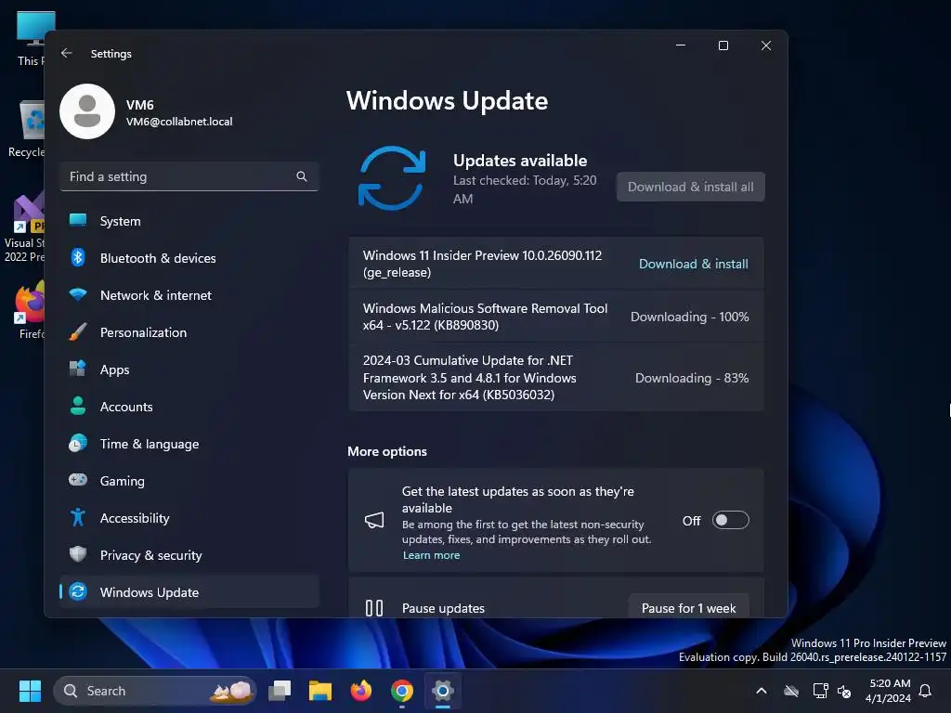Launch Google Chrome from the taskbar

pyautogui.click(x=401, y=691)
